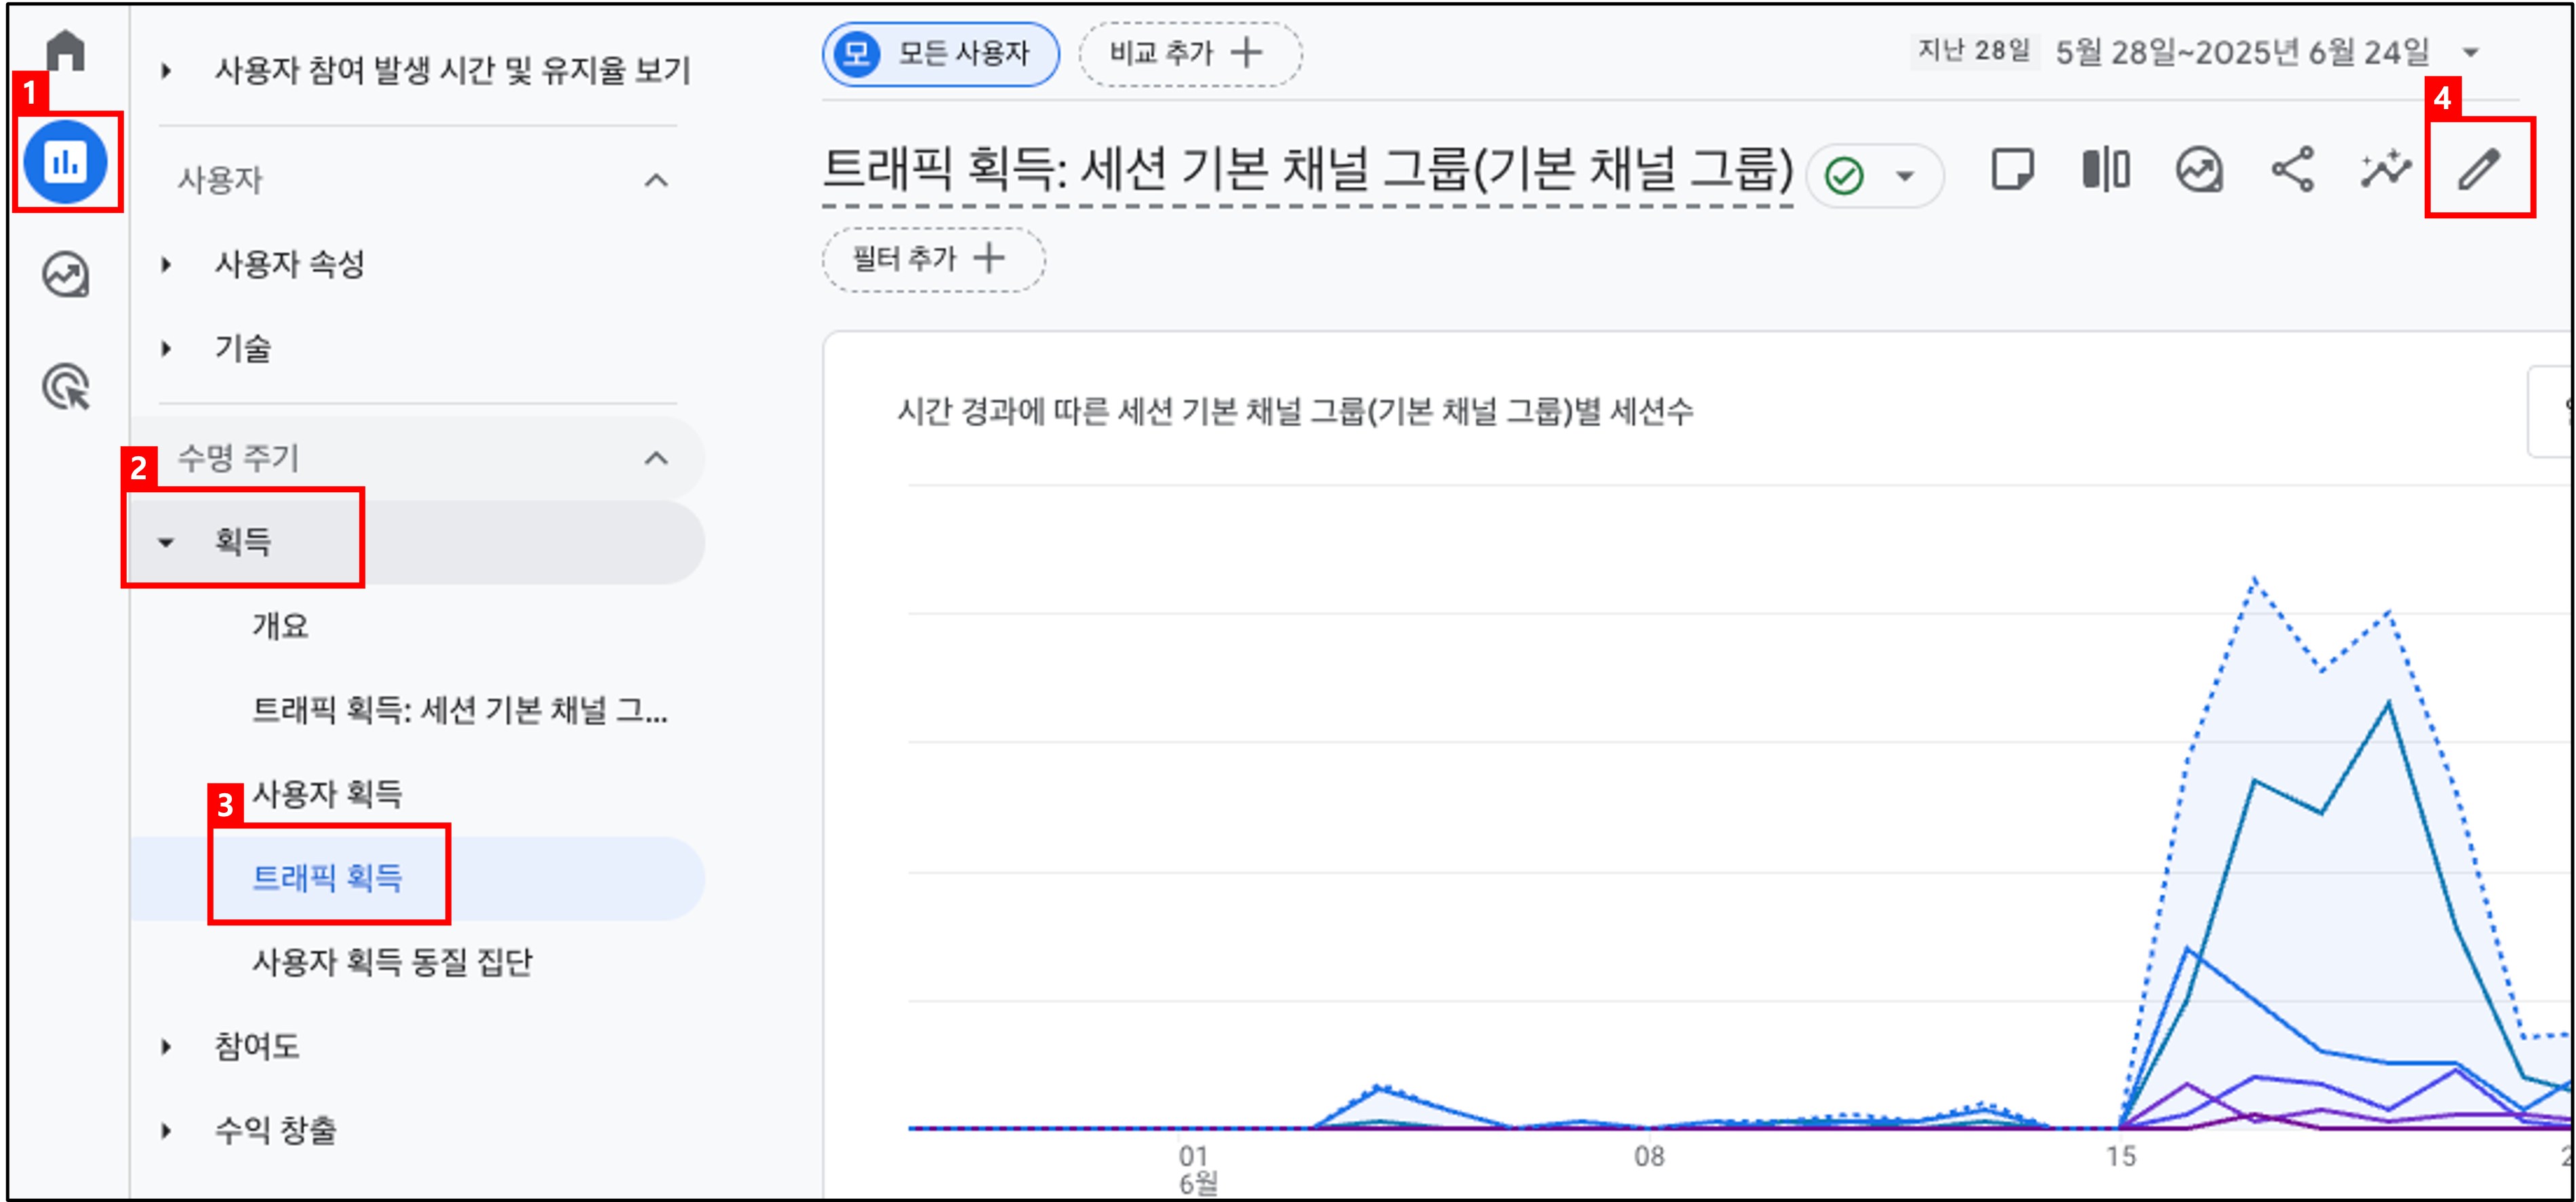Viewport: 2576px width, 1202px height.
Task: Click 비교 추가 button
Action: click(x=1190, y=53)
